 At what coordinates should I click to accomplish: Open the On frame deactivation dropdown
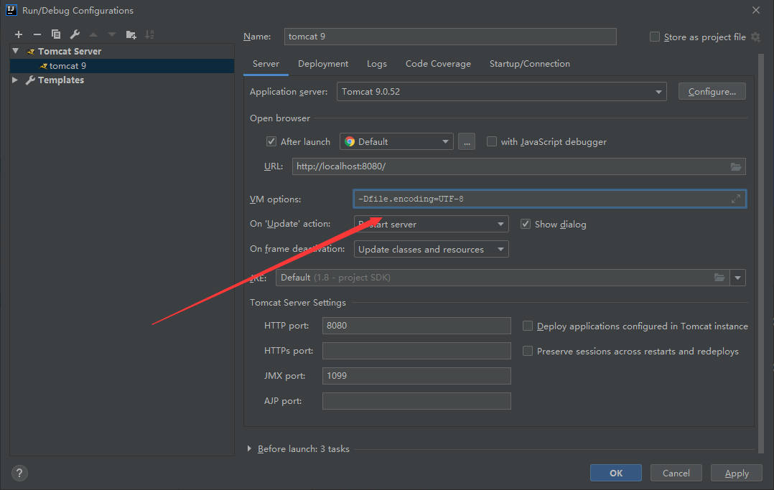pos(431,249)
